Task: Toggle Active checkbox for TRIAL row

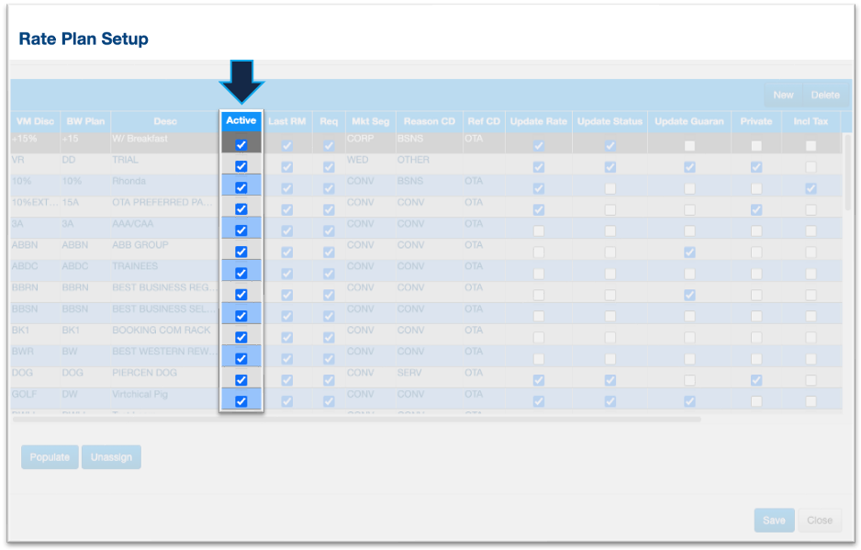Action: point(241,166)
